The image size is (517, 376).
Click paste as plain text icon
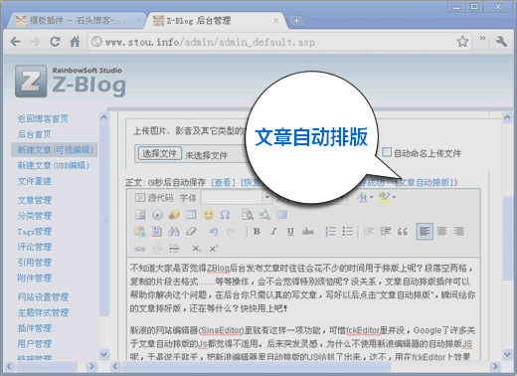(157, 231)
